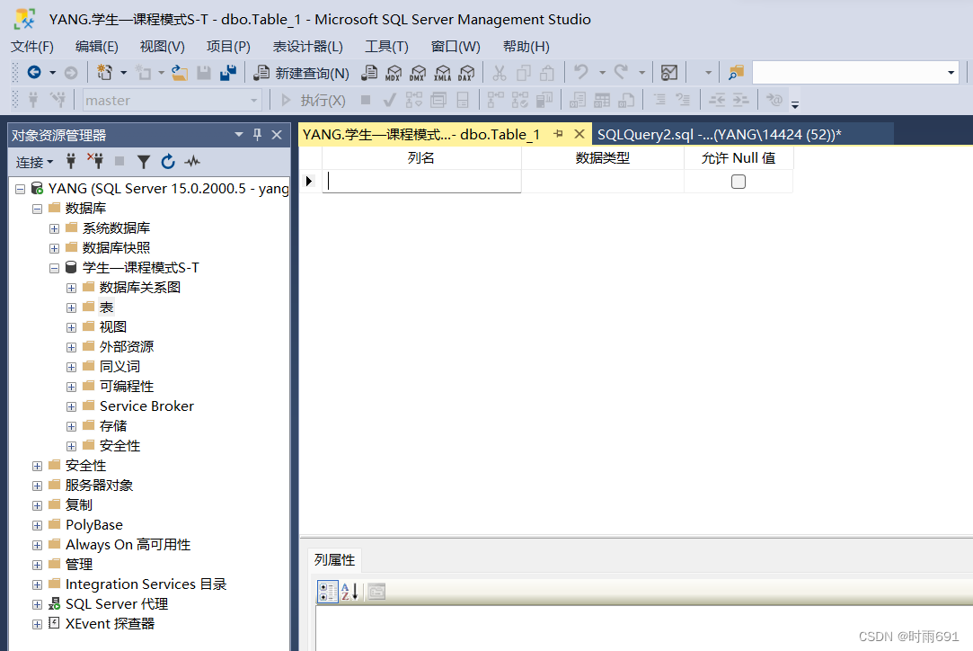Expand the 视图 folder
The height and width of the screenshot is (651, 973).
71,327
